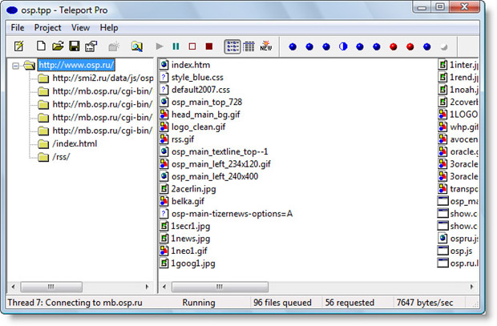
Task: Click the '56 requested' status entry
Action: point(350,303)
